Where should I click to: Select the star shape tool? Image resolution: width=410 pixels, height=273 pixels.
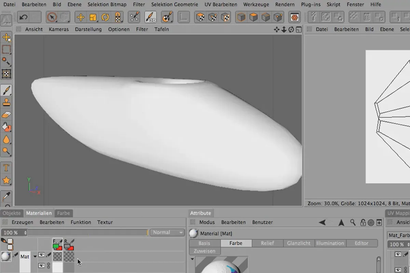point(6,180)
